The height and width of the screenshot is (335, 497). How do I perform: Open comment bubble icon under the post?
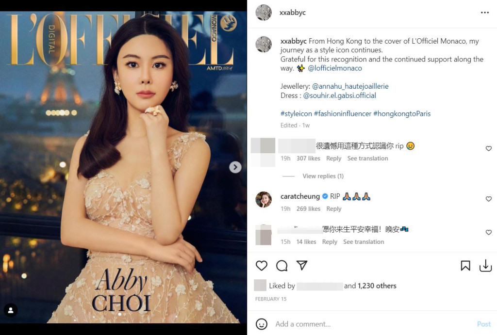click(282, 266)
